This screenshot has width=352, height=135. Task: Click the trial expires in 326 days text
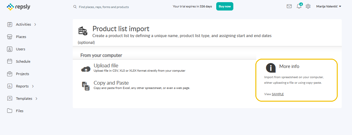pos(192,6)
